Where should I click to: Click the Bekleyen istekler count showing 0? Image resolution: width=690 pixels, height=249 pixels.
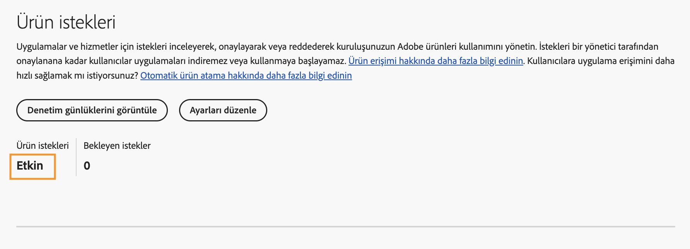click(87, 166)
